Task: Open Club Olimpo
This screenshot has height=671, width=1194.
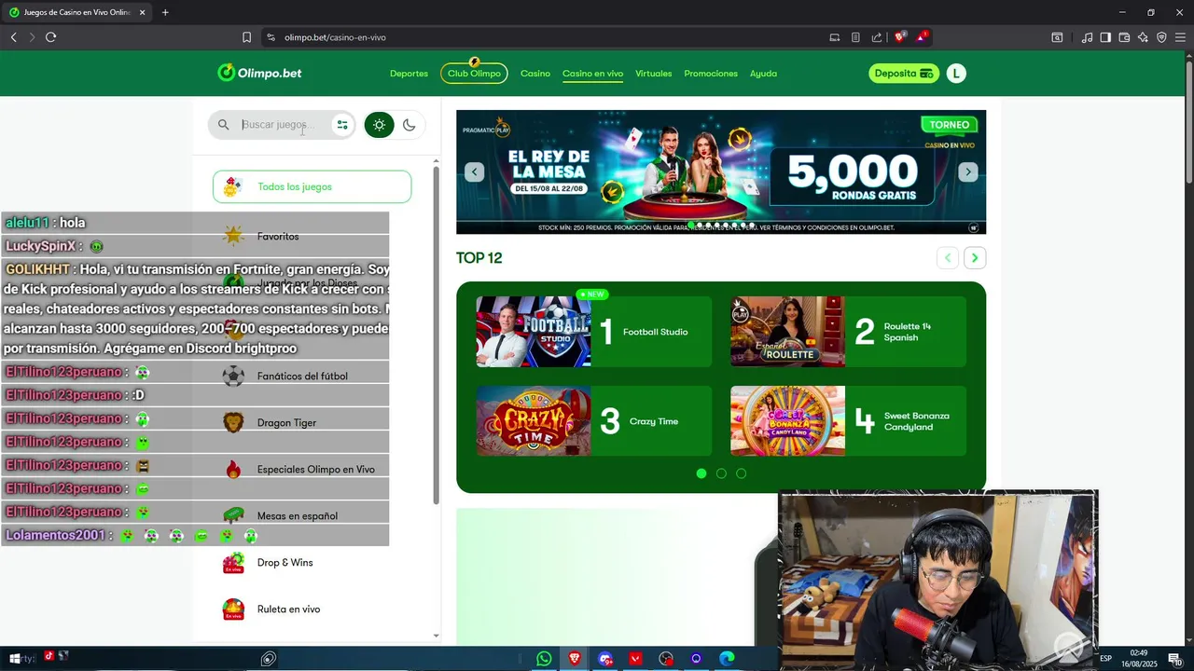Action: (474, 73)
